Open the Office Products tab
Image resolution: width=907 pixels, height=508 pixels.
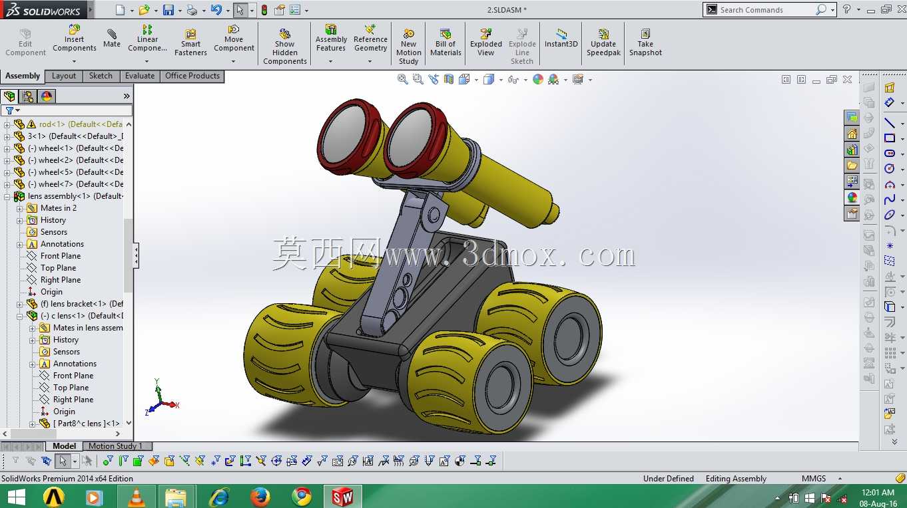click(x=192, y=76)
